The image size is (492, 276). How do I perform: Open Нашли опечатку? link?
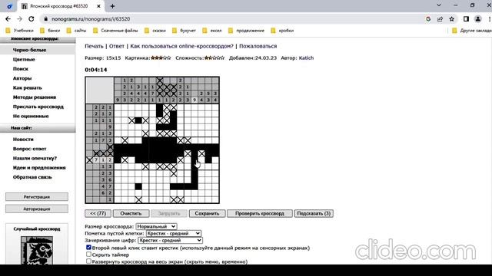(35, 158)
